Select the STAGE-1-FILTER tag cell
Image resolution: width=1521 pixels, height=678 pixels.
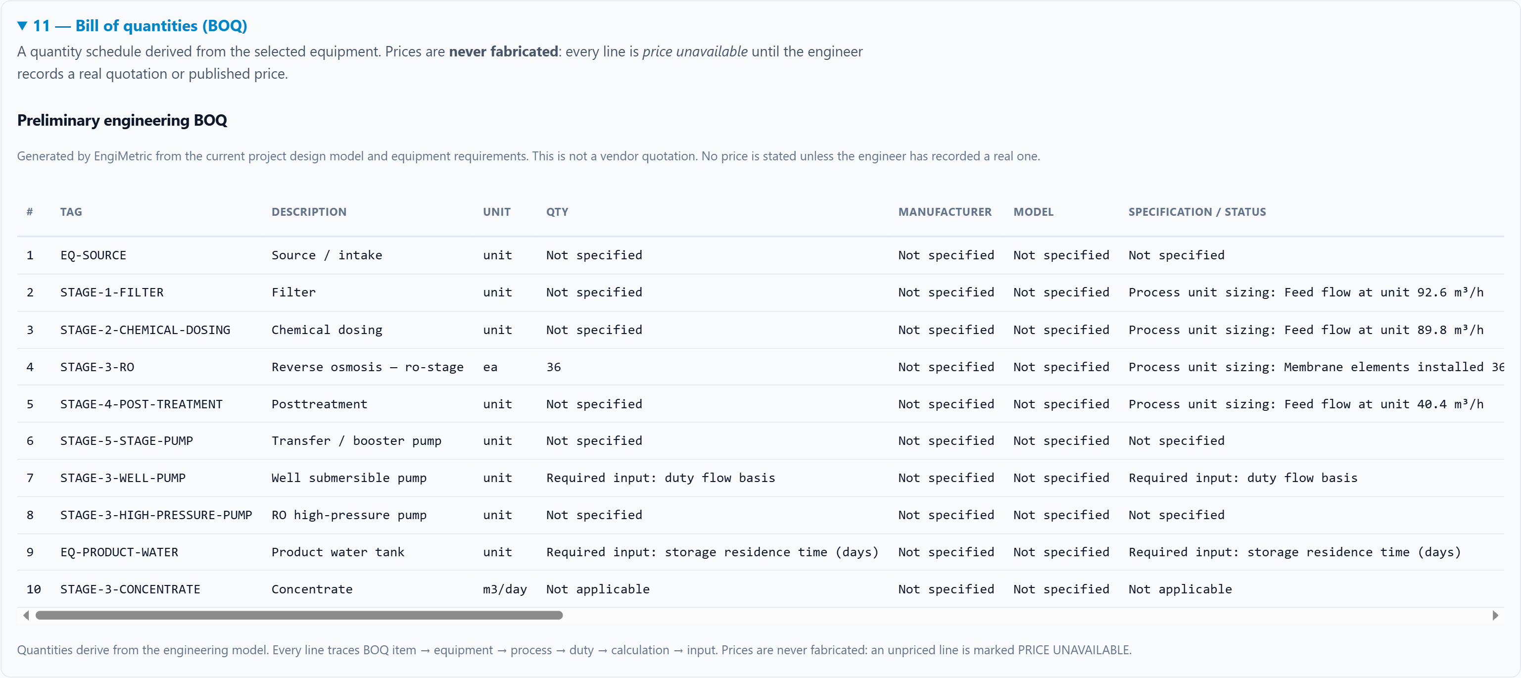click(112, 292)
